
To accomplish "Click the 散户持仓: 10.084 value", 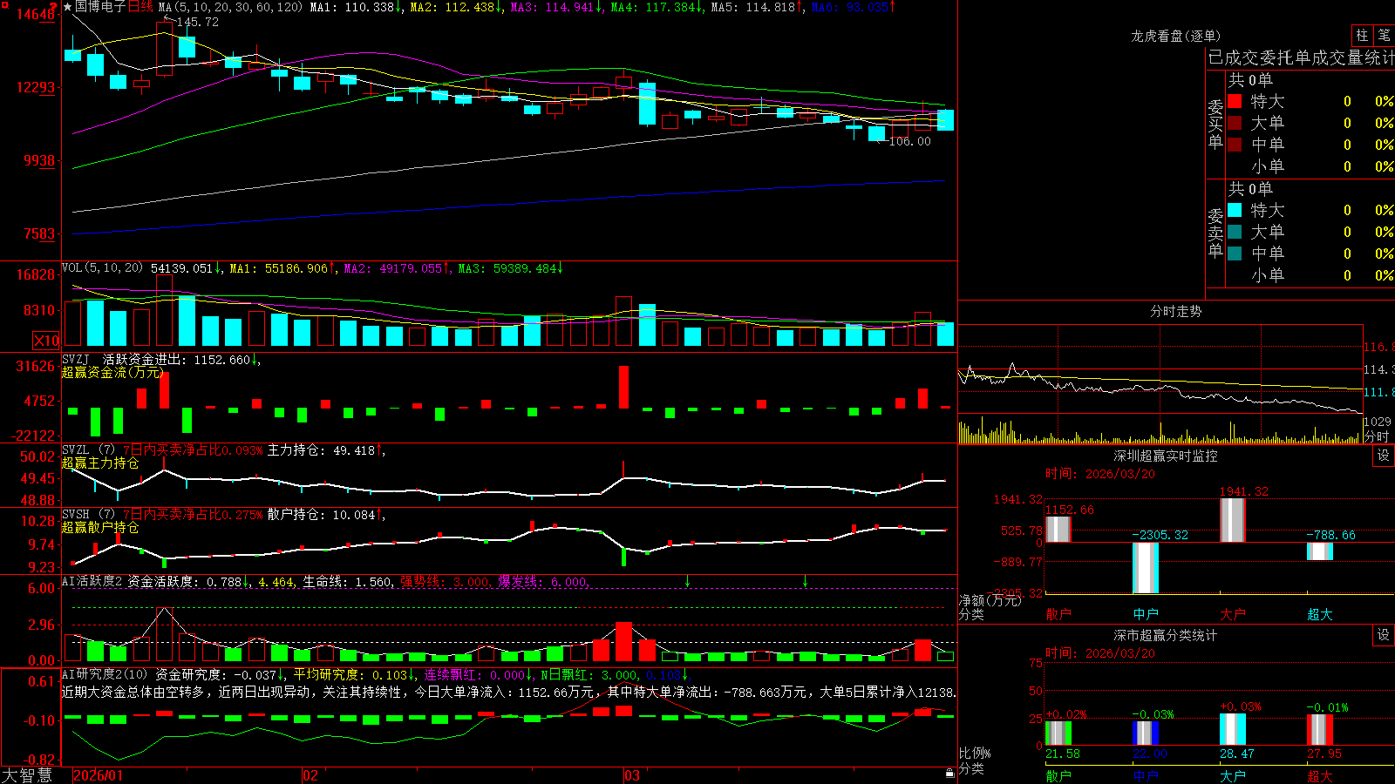I will point(324,515).
